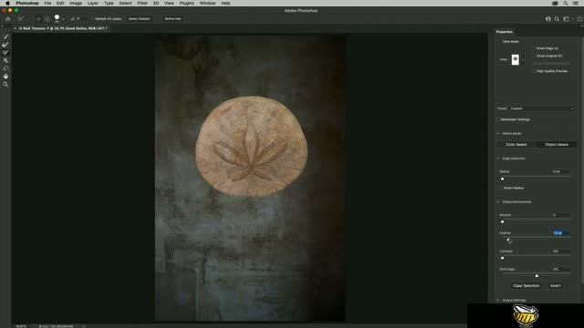Enable High Quality Preview checkbox
584x328 pixels.
click(x=534, y=71)
